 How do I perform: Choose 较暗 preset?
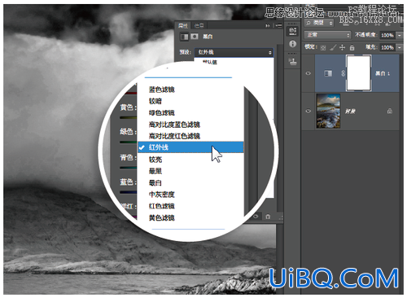[155, 101]
